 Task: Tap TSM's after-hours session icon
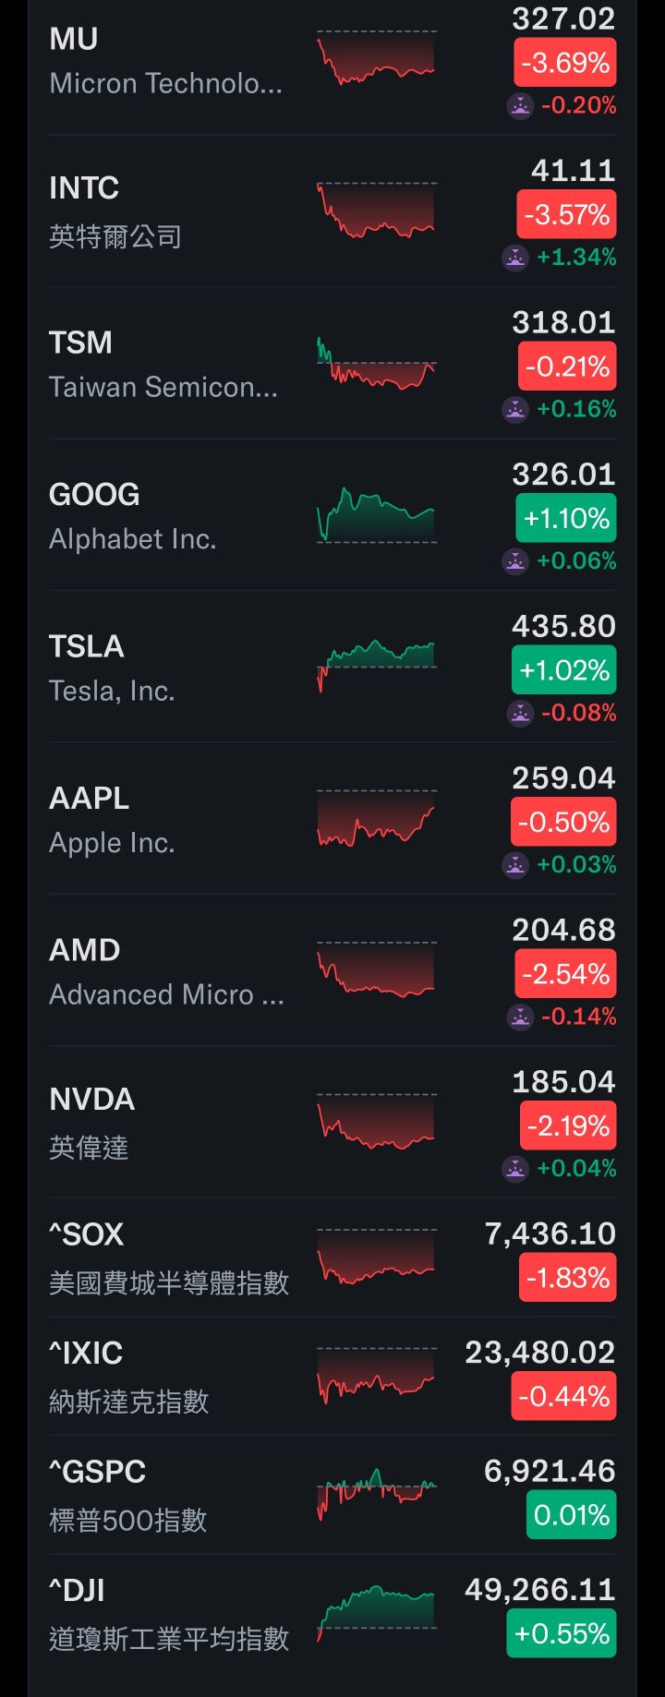(515, 409)
